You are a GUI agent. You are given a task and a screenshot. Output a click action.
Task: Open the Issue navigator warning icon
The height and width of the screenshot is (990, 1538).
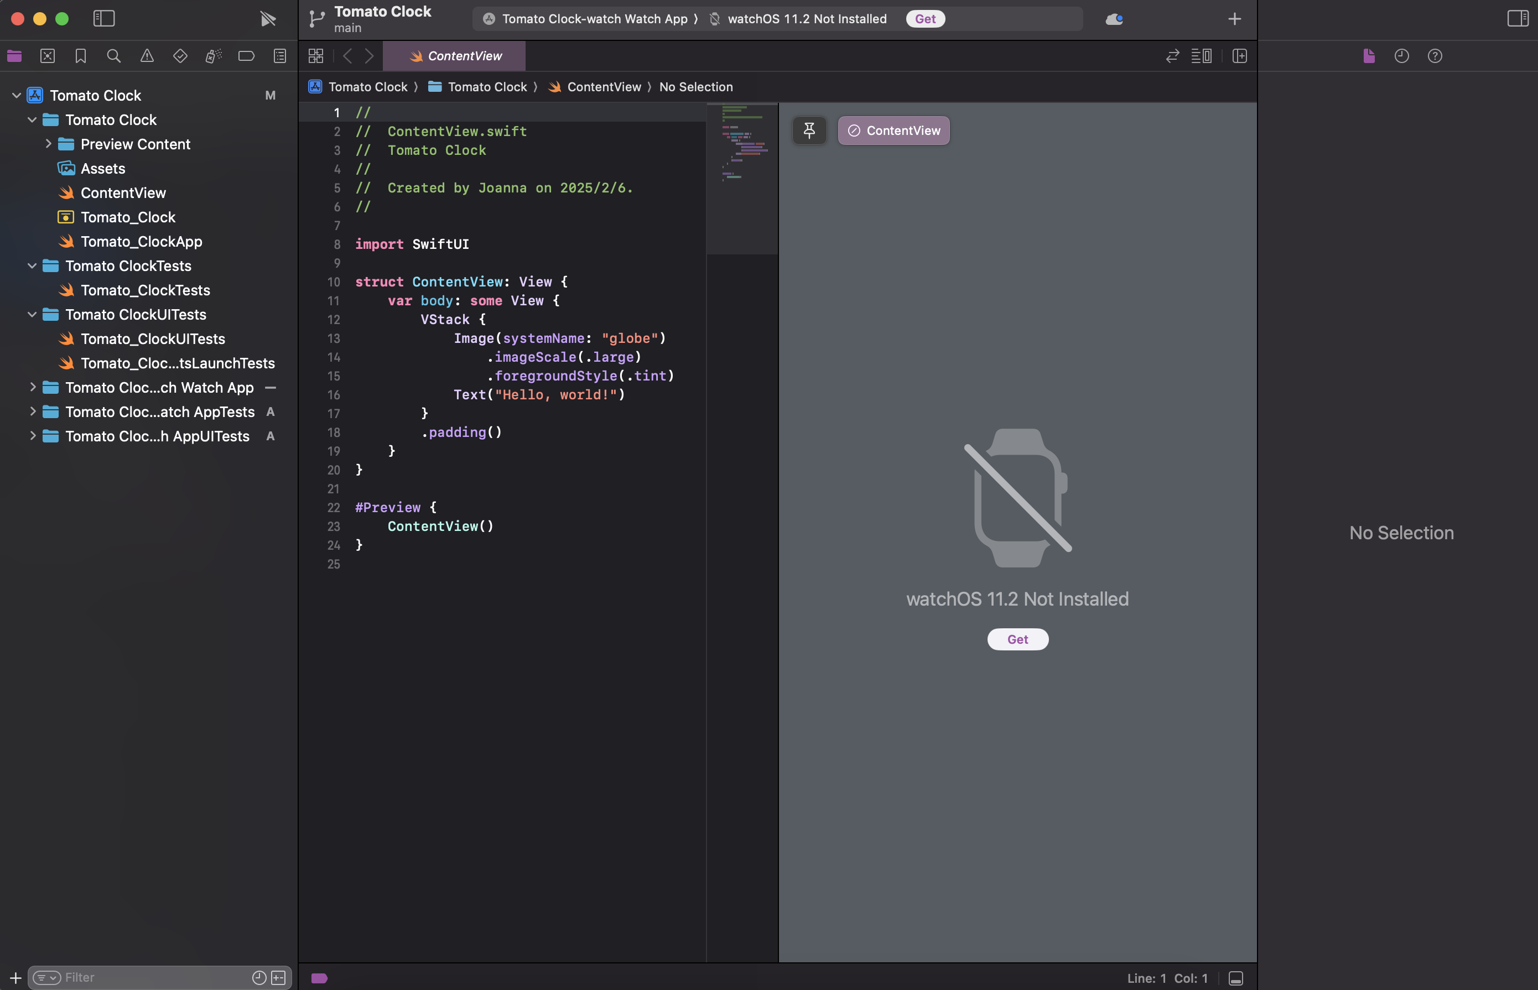(147, 56)
